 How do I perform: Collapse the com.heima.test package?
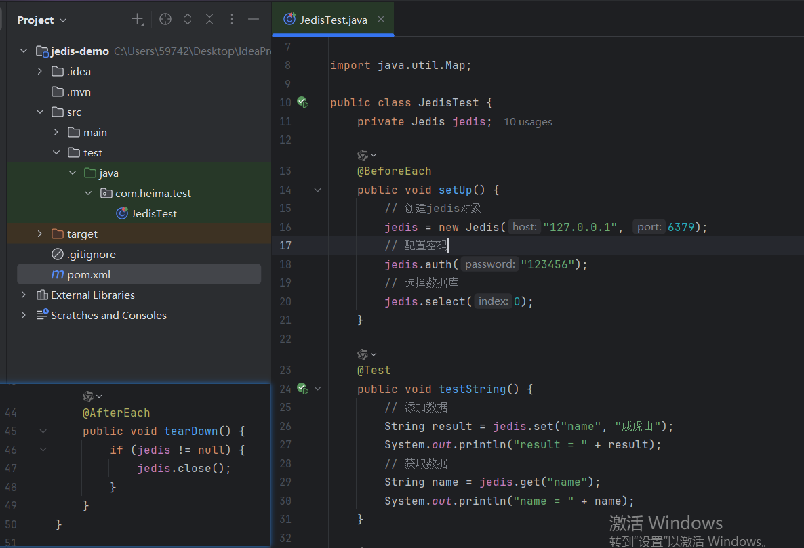coord(88,193)
